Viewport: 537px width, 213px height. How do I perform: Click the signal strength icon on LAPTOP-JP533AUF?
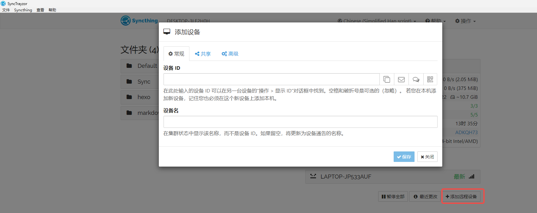[471, 177]
